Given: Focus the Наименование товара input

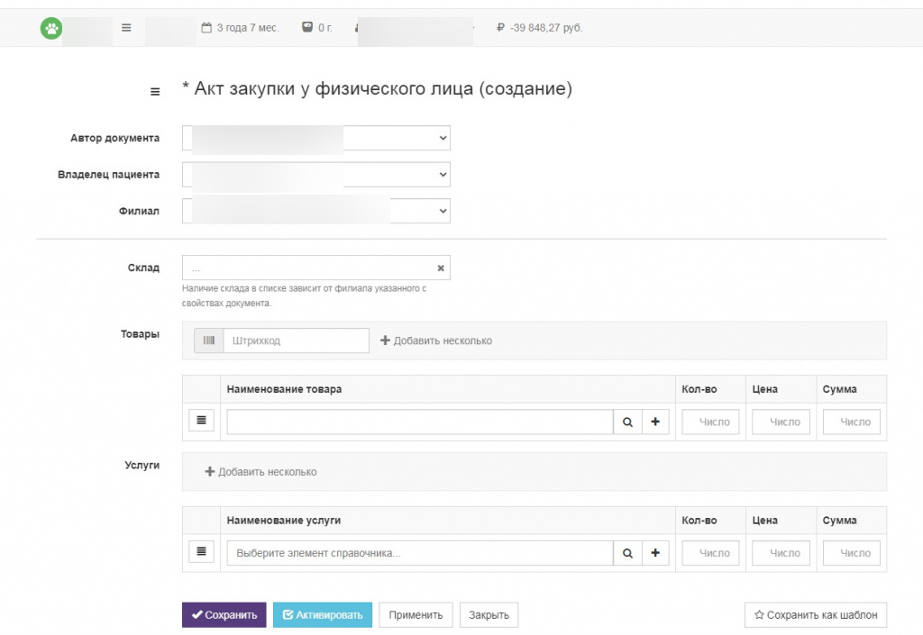Looking at the screenshot, I should pos(420,422).
